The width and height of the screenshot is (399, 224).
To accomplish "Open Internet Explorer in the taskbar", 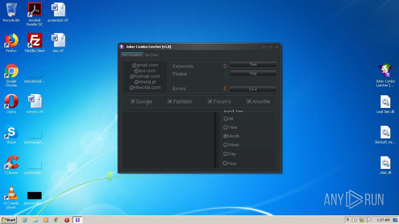I will [25, 220].
